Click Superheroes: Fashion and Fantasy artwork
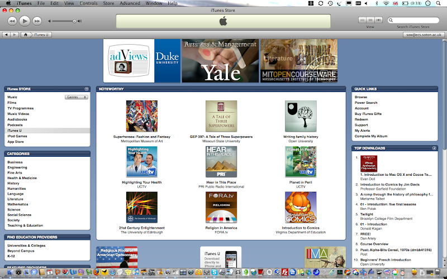Viewport: 447px width, 279px height. 142,116
